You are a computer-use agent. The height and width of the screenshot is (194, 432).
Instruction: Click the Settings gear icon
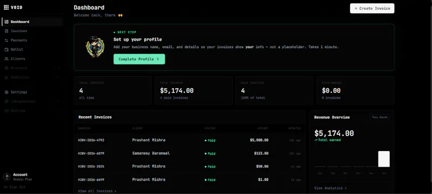[6, 92]
